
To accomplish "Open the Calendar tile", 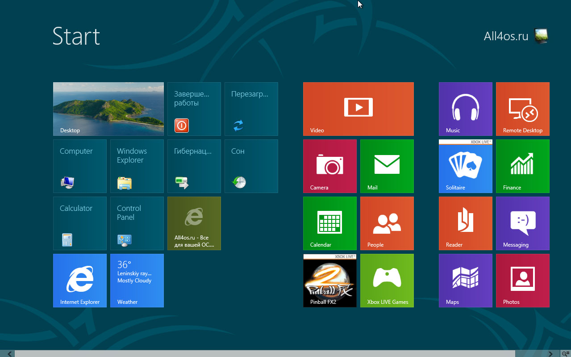I will click(x=330, y=223).
